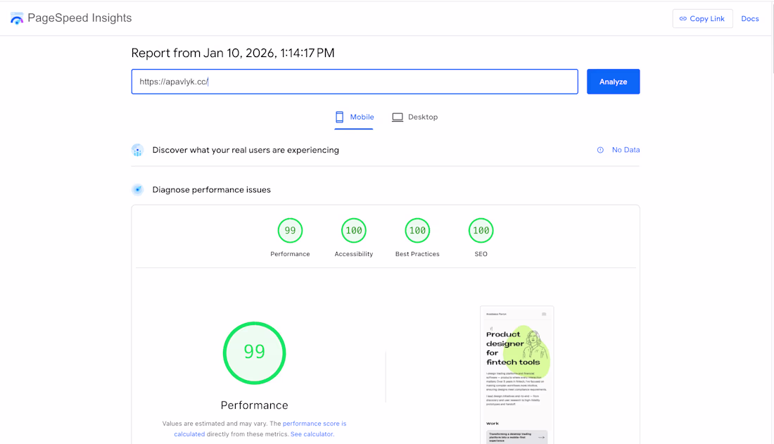Open the Docs link
The width and height of the screenshot is (774, 444).
[749, 18]
